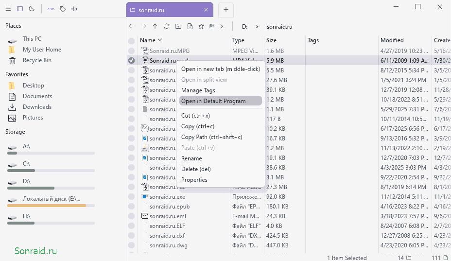Screen dimensions: 451x261
Task: Click the orange E:\ drive usage bar
Action: click(x=51, y=206)
